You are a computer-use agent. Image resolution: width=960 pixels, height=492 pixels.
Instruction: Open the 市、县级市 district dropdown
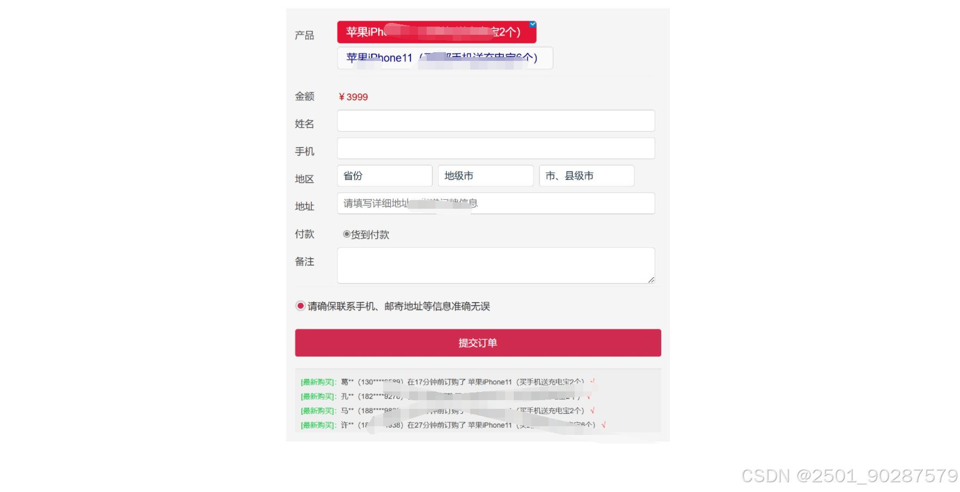pyautogui.click(x=586, y=175)
